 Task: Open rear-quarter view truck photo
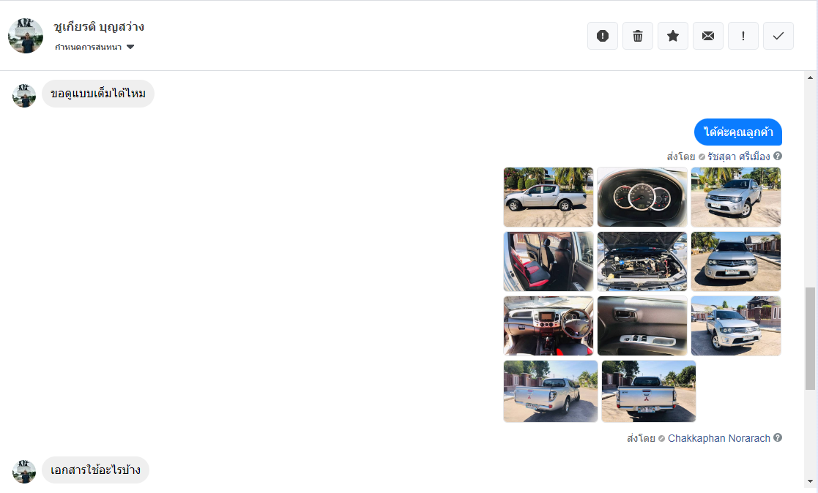[551, 391]
